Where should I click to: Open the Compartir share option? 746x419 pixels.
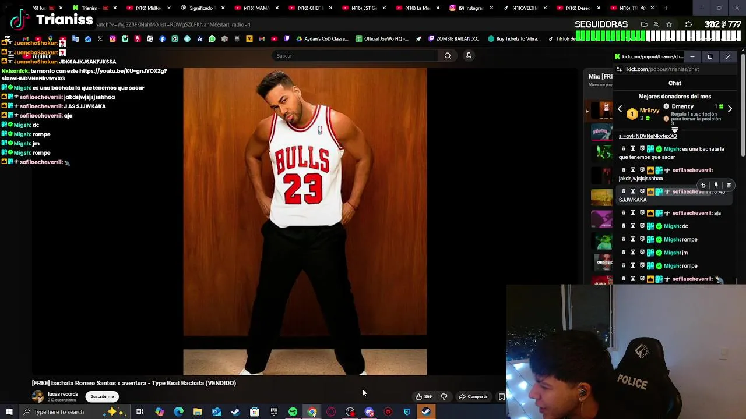tap(473, 397)
